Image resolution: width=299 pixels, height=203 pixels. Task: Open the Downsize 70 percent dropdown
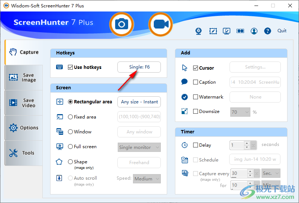(x=240, y=112)
